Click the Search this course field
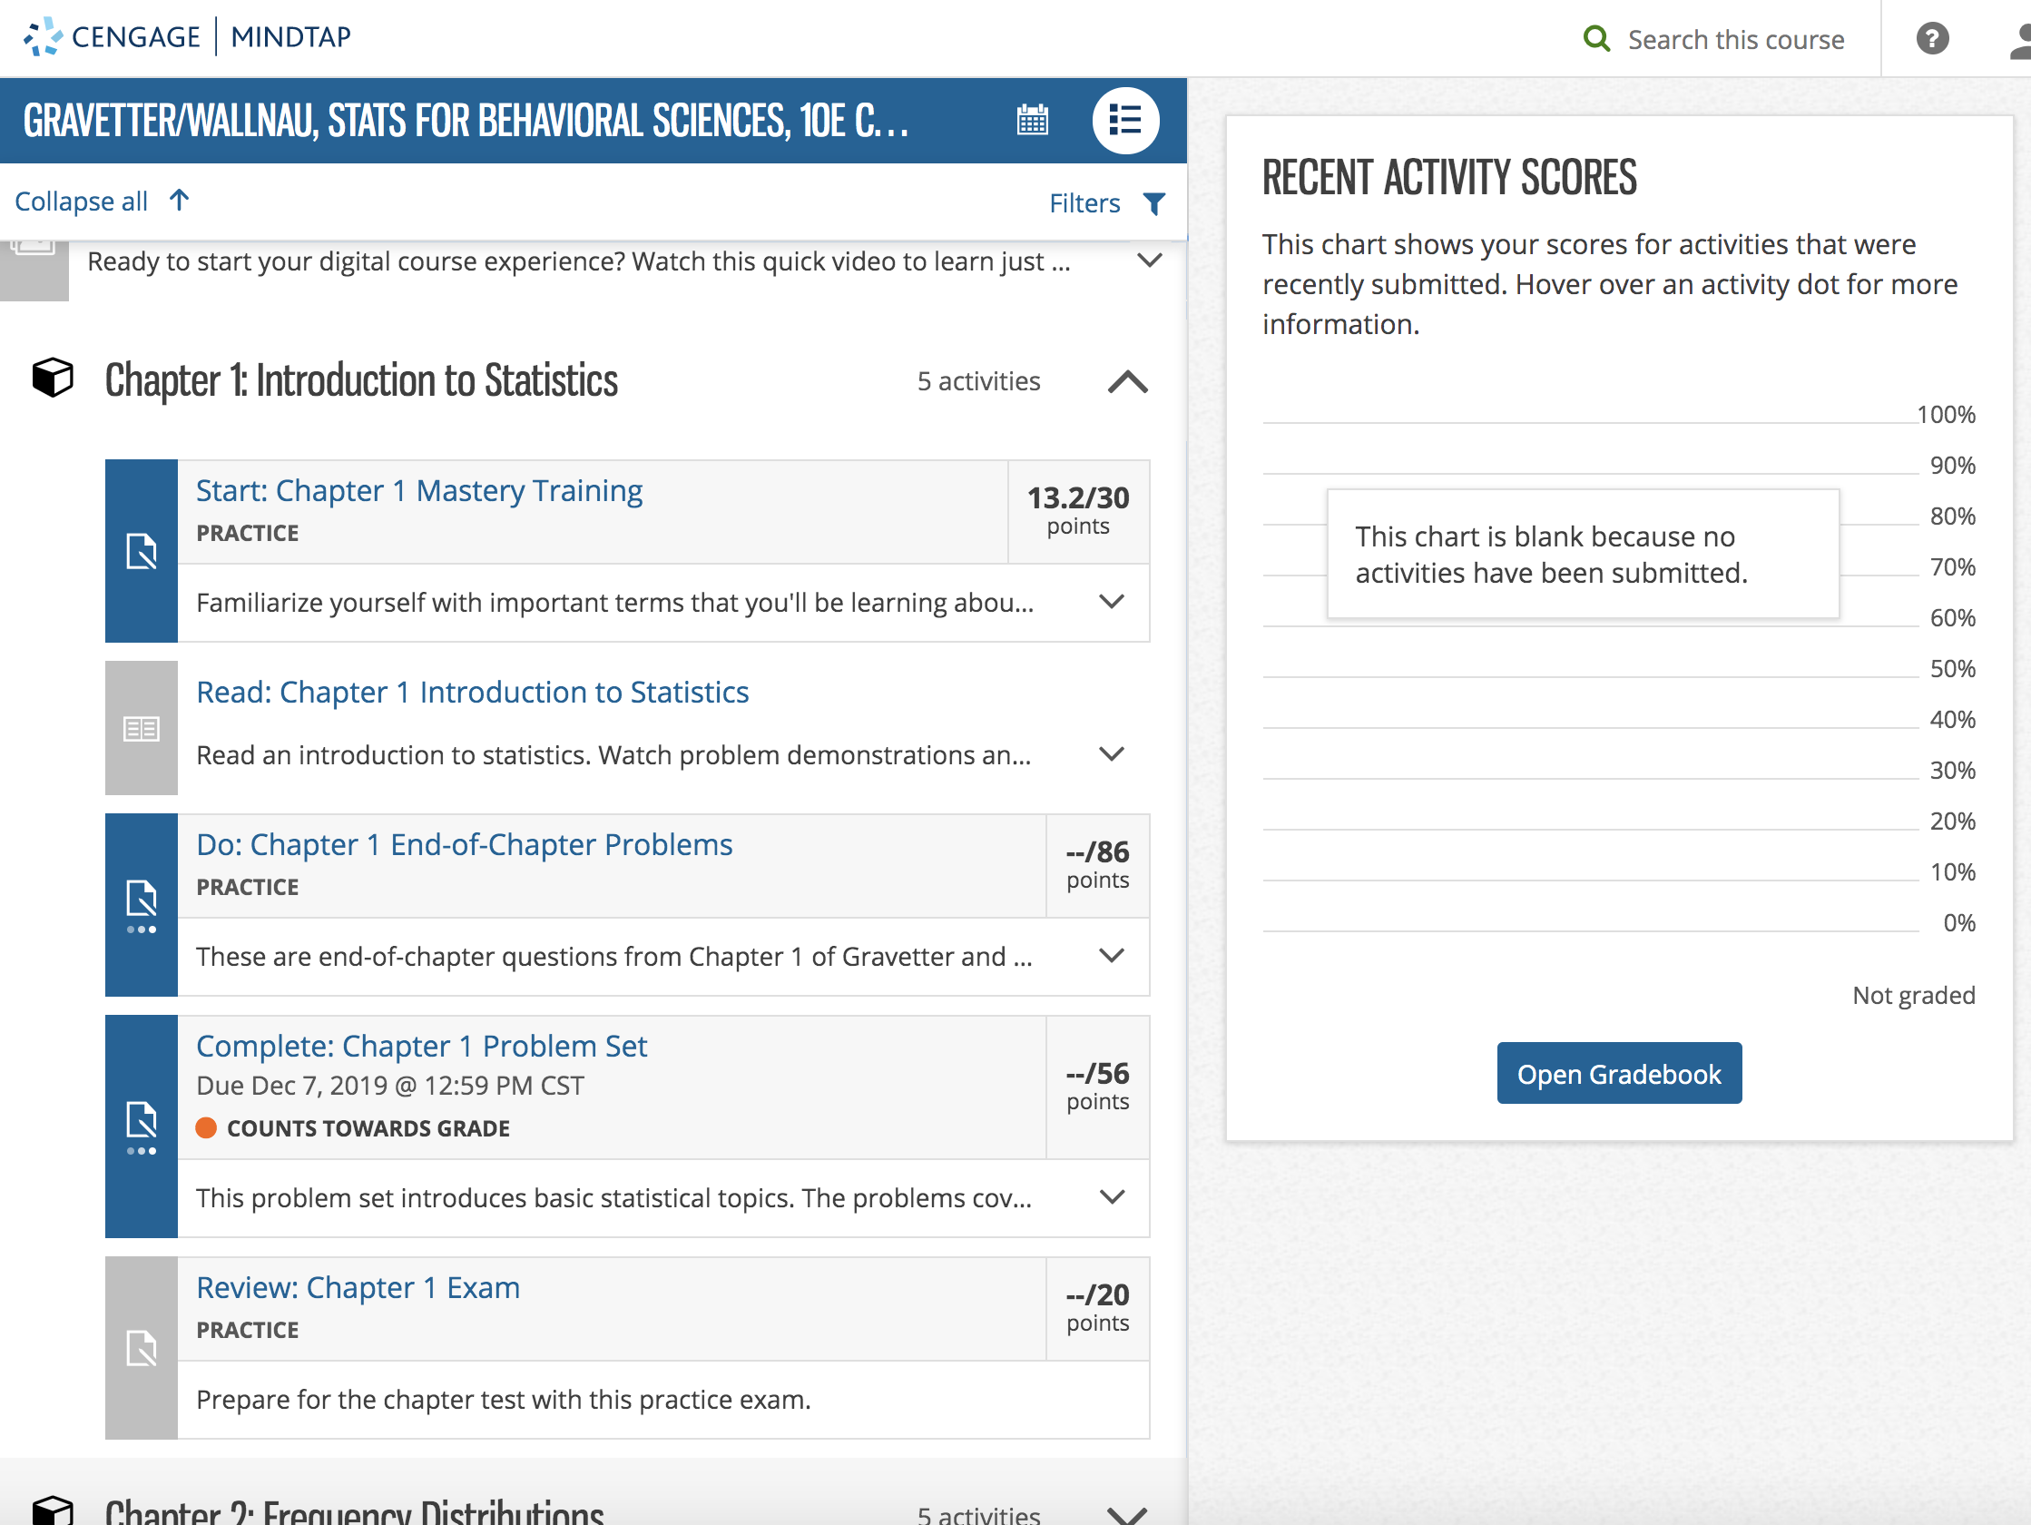The image size is (2031, 1525). 1735,40
